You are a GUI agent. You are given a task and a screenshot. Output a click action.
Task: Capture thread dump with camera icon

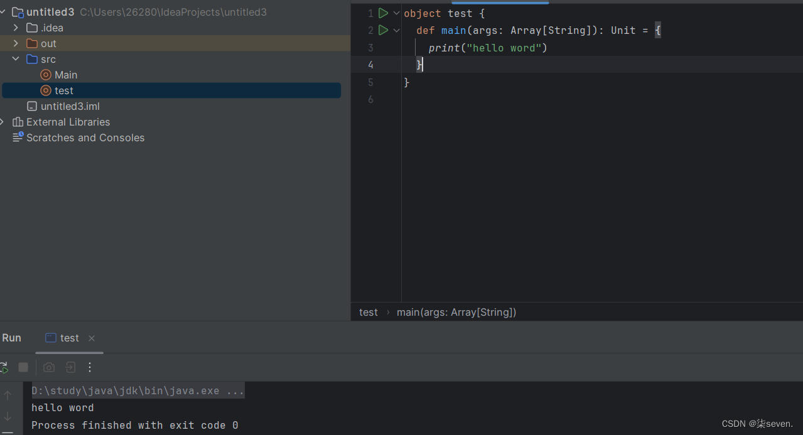pyautogui.click(x=48, y=367)
